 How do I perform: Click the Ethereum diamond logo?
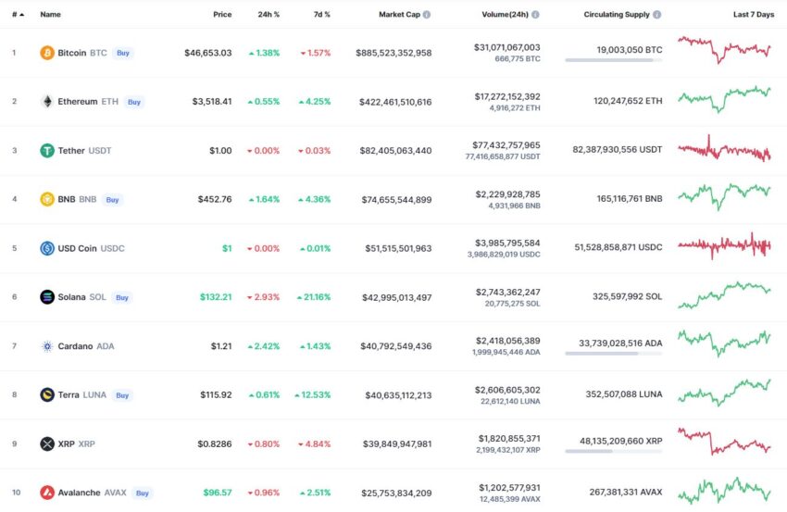point(47,102)
